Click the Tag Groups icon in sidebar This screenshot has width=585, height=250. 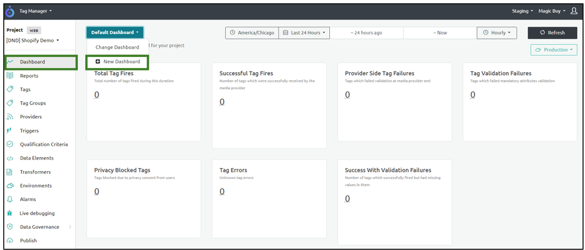pyautogui.click(x=10, y=103)
